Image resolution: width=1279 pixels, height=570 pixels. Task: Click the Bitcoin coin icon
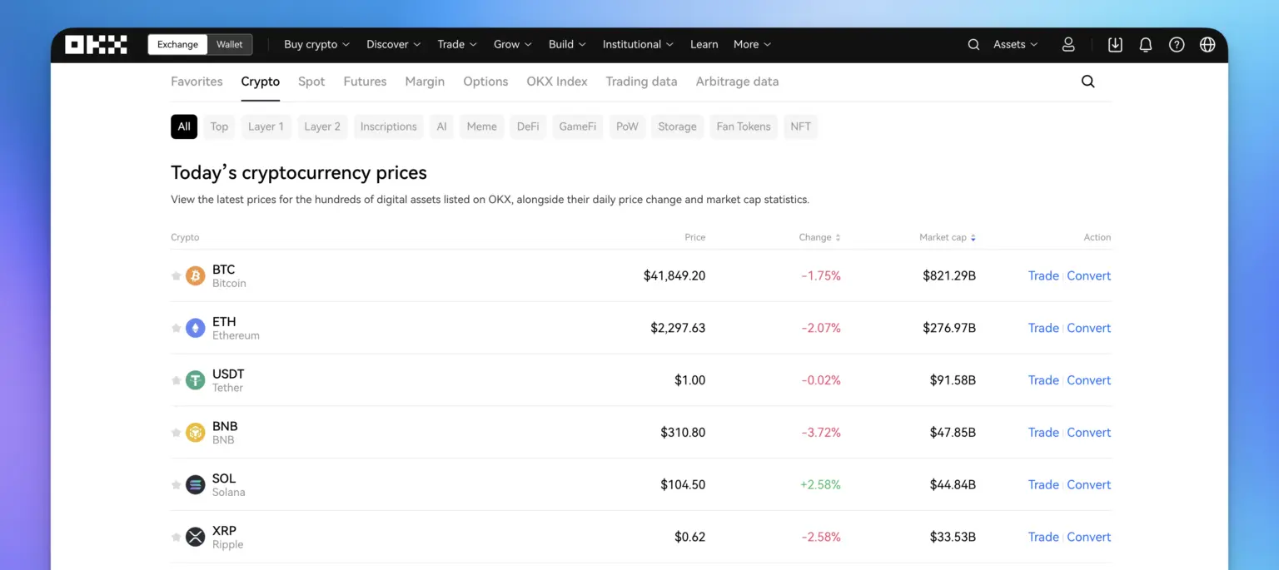click(196, 275)
